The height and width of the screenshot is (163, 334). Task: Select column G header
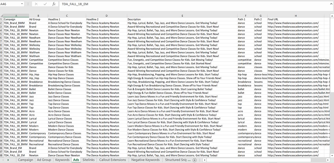click(x=261, y=16)
